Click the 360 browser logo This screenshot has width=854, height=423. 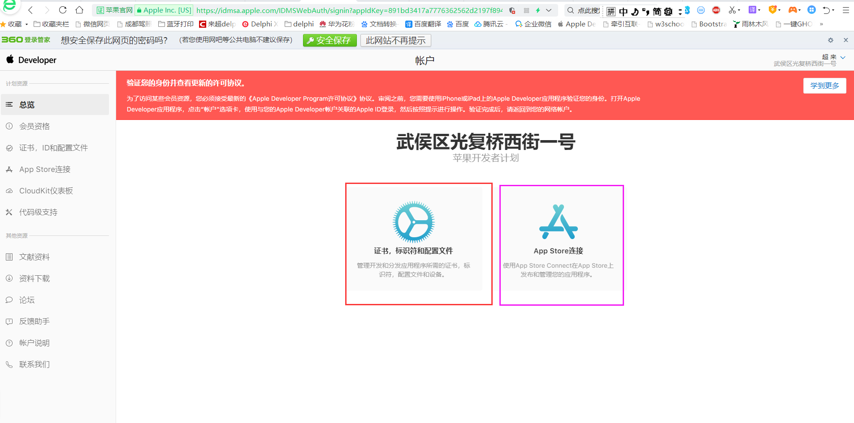tap(9, 5)
